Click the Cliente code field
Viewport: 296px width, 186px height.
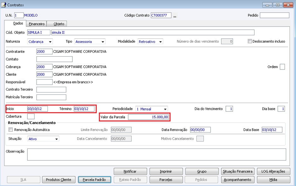(x=44, y=74)
